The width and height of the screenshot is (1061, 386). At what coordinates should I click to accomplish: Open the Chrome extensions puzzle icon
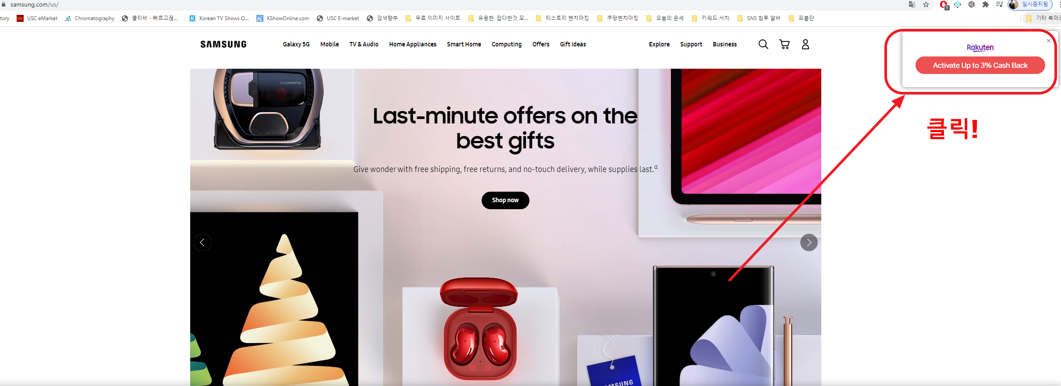coord(986,5)
